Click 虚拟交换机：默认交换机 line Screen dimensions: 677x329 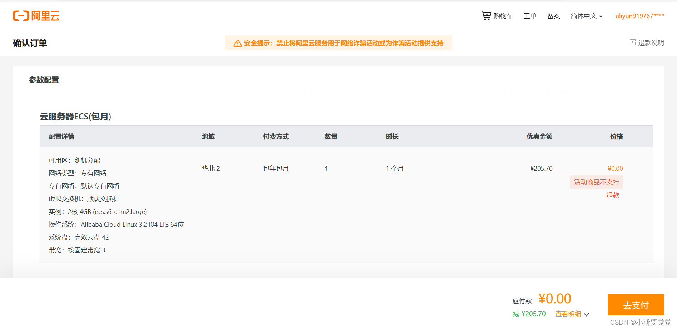pyautogui.click(x=84, y=199)
